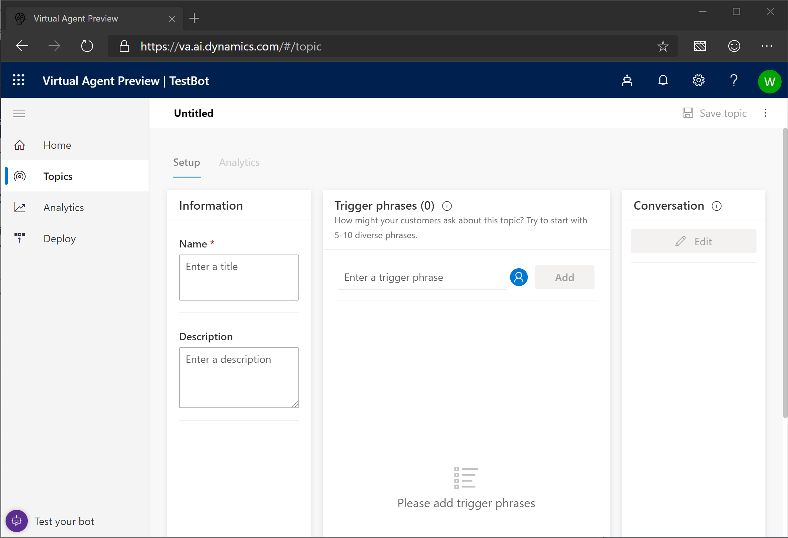The image size is (788, 538).
Task: Navigate to Home in the sidebar
Action: tap(57, 145)
